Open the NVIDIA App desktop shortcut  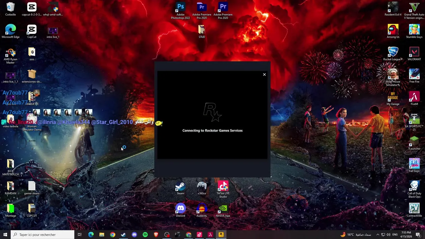223,210
